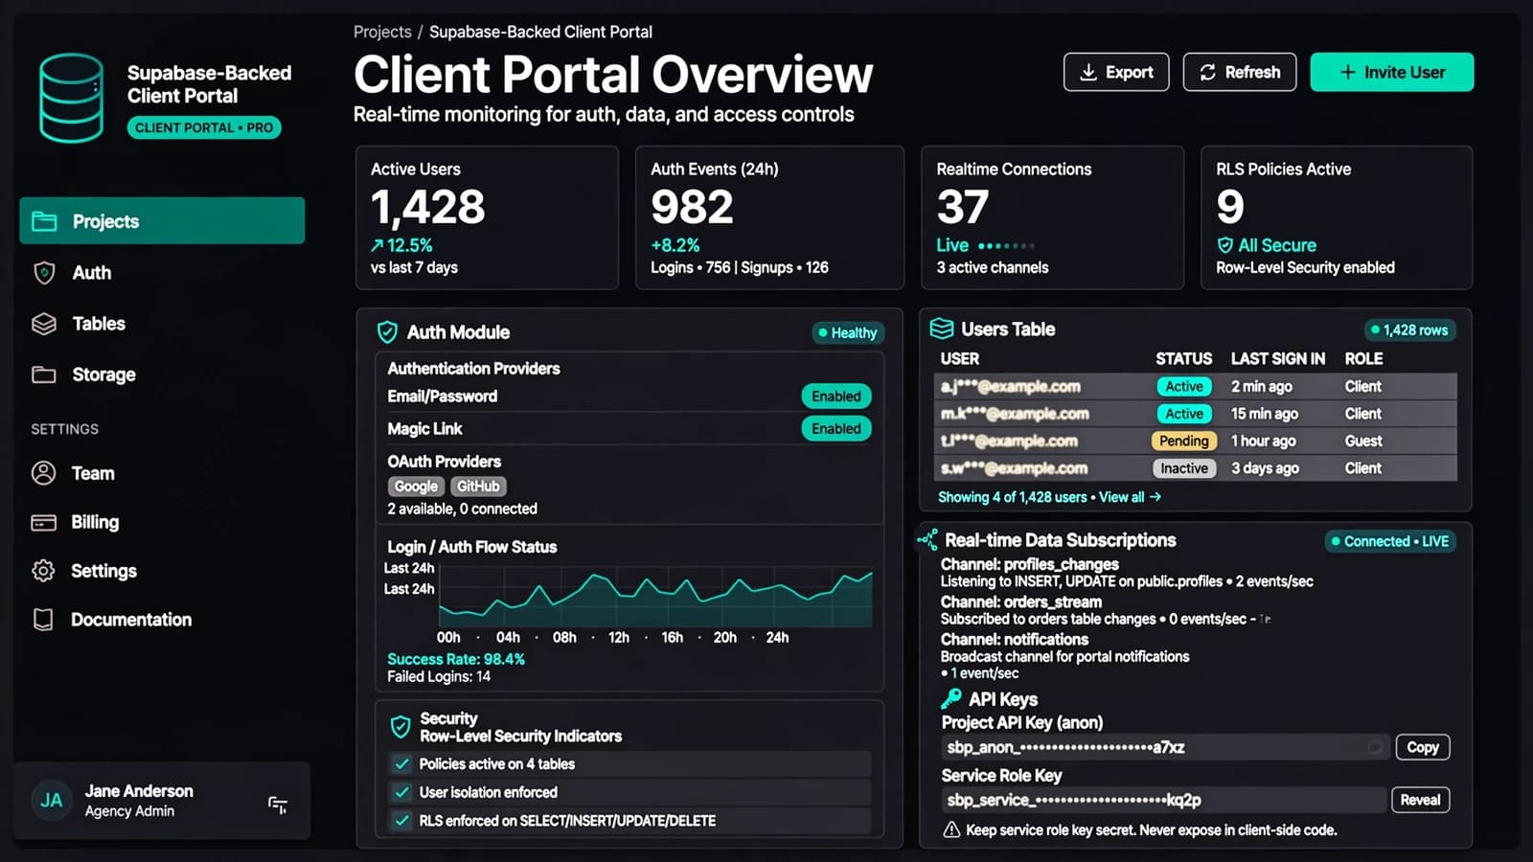This screenshot has height=862, width=1533.
Task: Copy the Project API Key (anon)
Action: tap(1423, 747)
